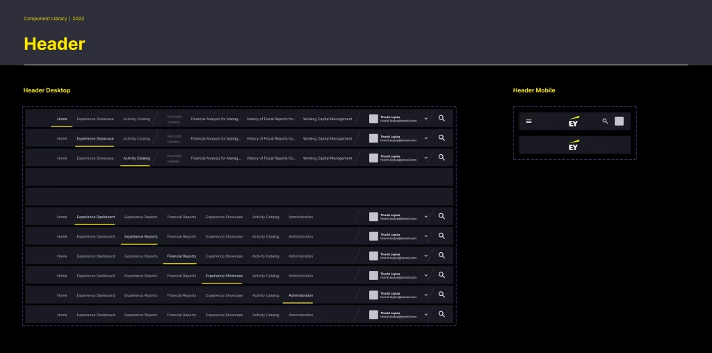Click search in Administration header with Experience Showcase underlined
The image size is (712, 353).
442,275
